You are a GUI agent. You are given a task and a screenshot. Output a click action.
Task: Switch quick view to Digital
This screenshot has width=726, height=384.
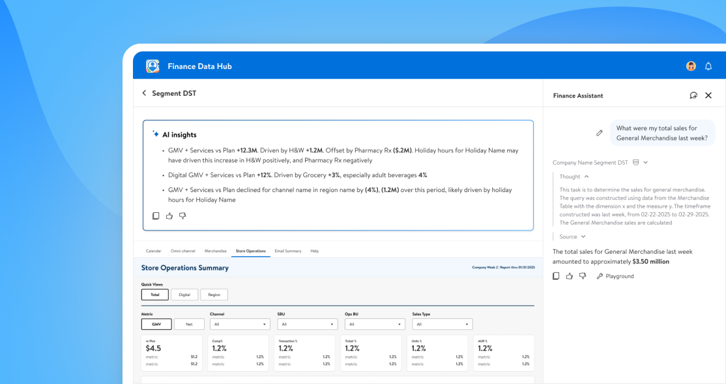184,295
